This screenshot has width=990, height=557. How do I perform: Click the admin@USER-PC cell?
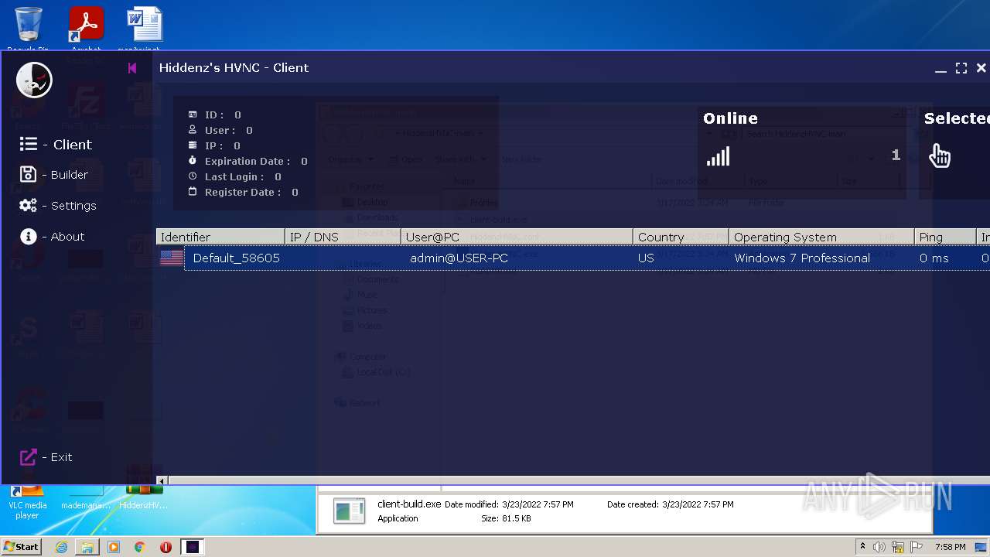[459, 258]
